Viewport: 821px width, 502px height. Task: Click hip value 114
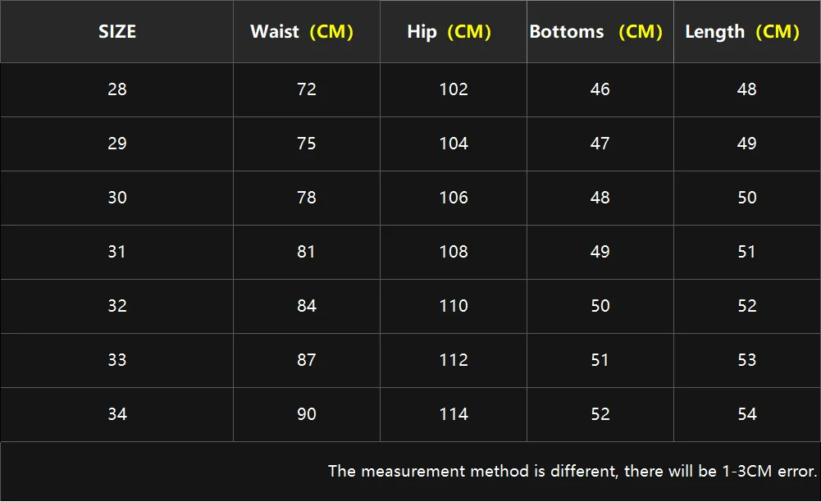454,414
